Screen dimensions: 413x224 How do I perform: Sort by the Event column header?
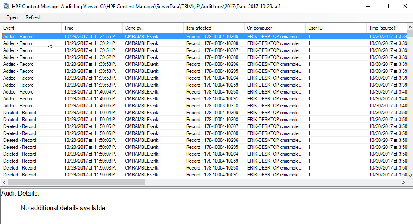coord(31,28)
